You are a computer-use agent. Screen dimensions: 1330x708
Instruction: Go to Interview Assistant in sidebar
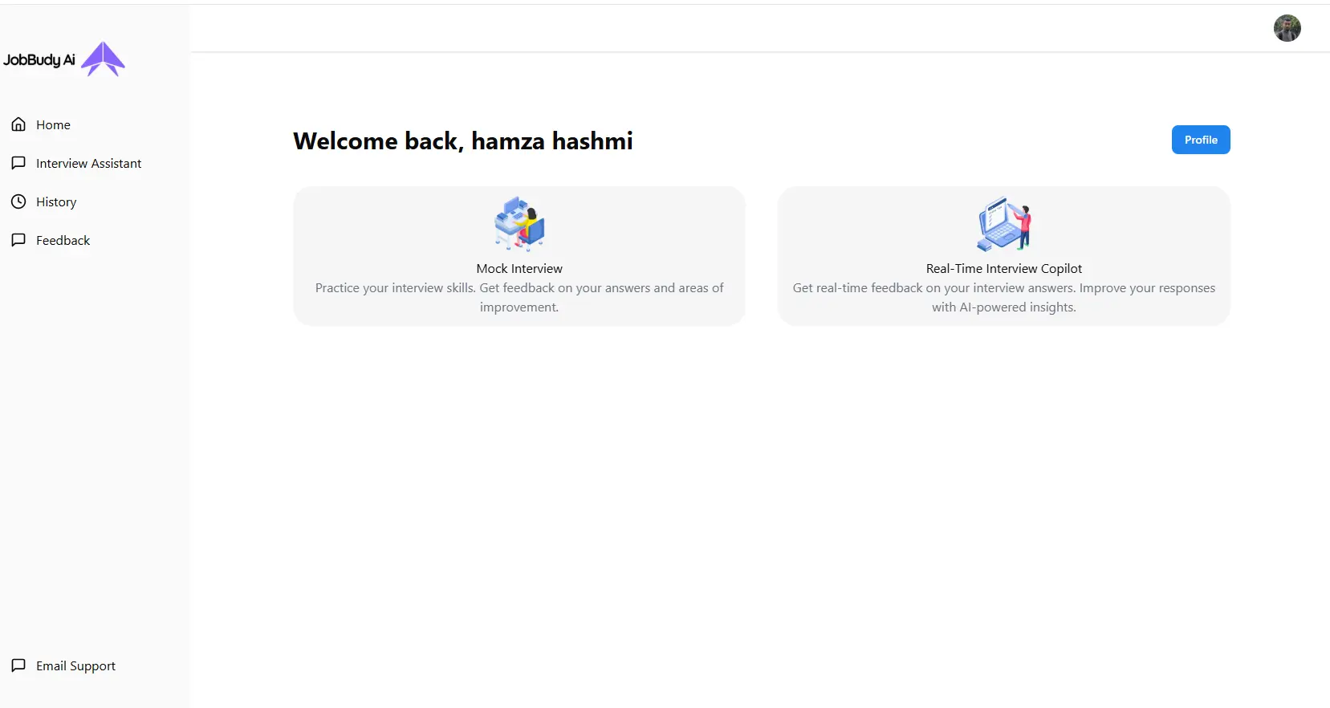(88, 164)
